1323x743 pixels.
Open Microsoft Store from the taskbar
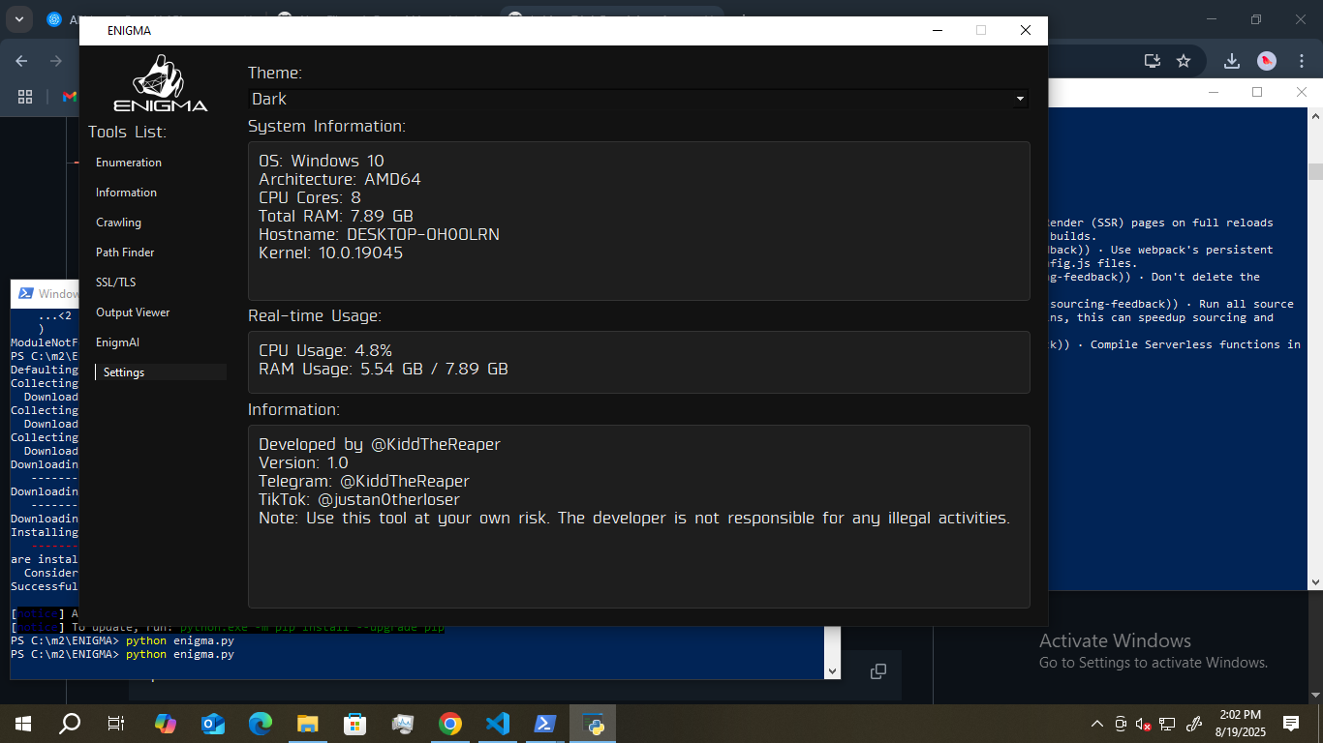[355, 724]
